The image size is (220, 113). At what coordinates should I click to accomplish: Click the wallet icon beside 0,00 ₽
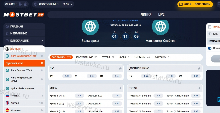pos(181,4)
